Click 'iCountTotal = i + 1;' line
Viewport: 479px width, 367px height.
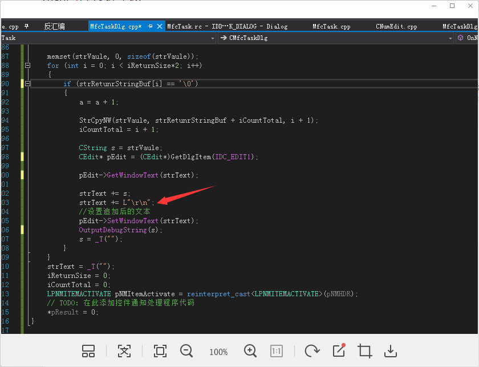119,130
